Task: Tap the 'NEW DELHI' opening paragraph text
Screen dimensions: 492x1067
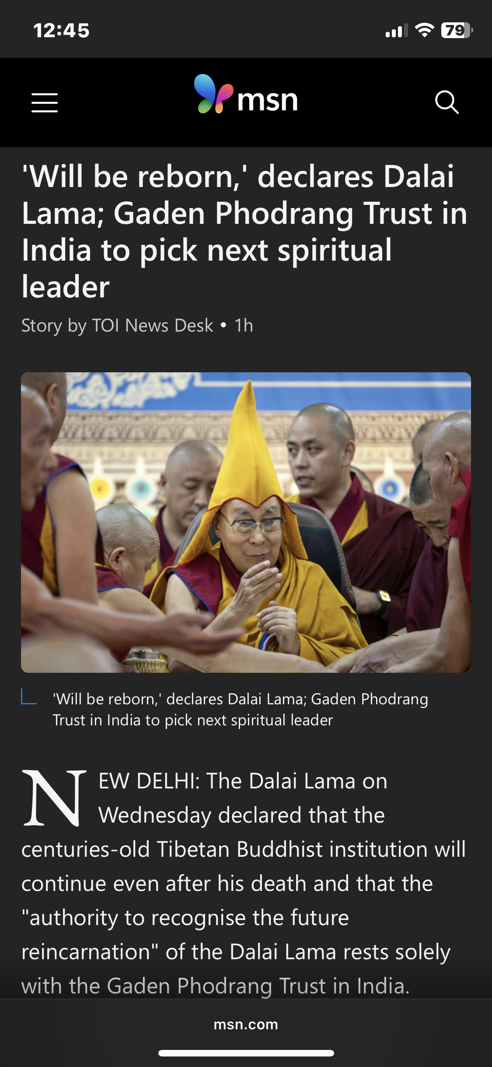Action: coord(244,883)
